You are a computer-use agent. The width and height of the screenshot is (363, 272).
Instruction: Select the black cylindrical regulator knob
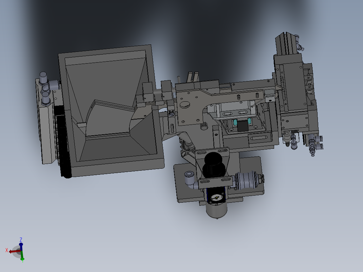(213, 165)
